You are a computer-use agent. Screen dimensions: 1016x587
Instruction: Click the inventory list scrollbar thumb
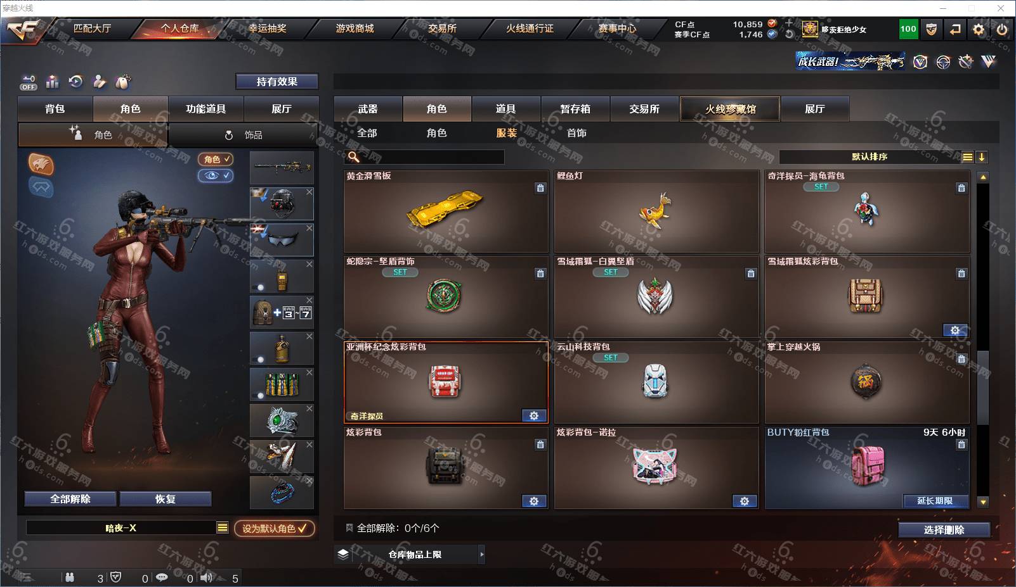[983, 388]
